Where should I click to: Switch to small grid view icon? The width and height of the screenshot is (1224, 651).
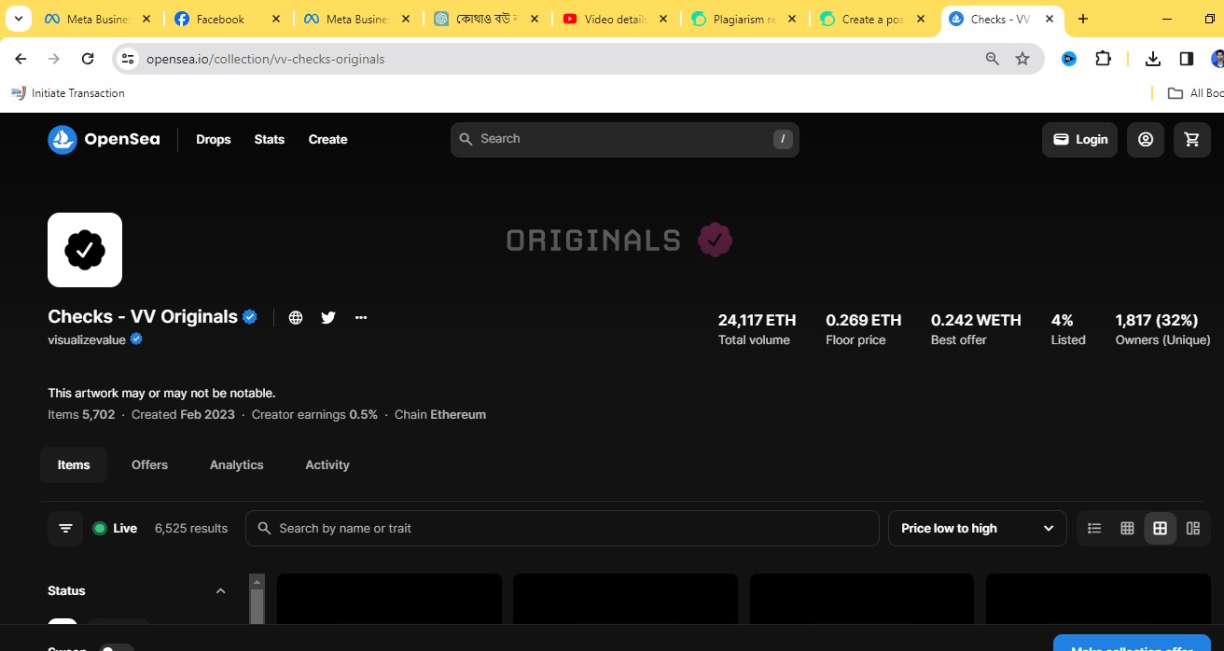tap(1127, 529)
